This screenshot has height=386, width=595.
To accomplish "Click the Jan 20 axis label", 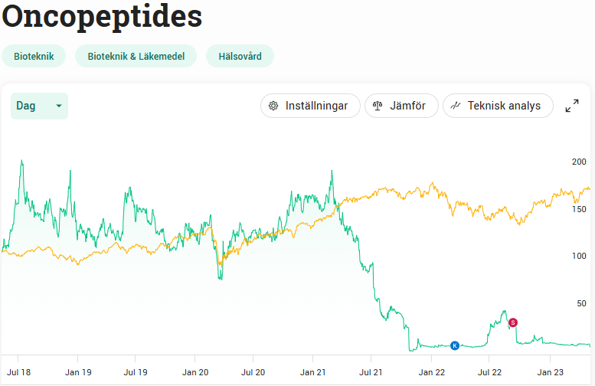I will [195, 372].
